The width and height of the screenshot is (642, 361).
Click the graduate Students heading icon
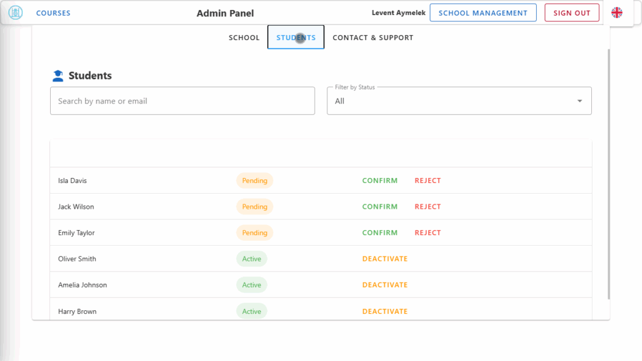pos(58,76)
